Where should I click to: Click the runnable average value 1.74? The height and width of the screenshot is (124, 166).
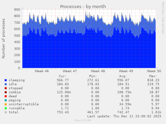[125, 108]
